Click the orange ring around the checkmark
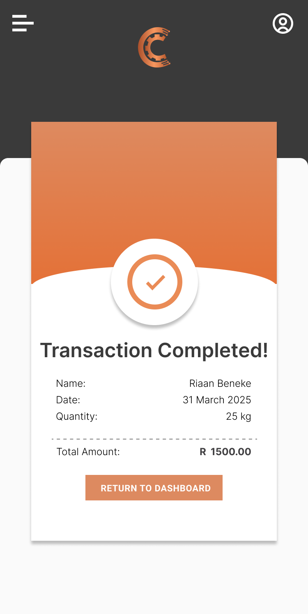308x614 pixels. pos(131,282)
